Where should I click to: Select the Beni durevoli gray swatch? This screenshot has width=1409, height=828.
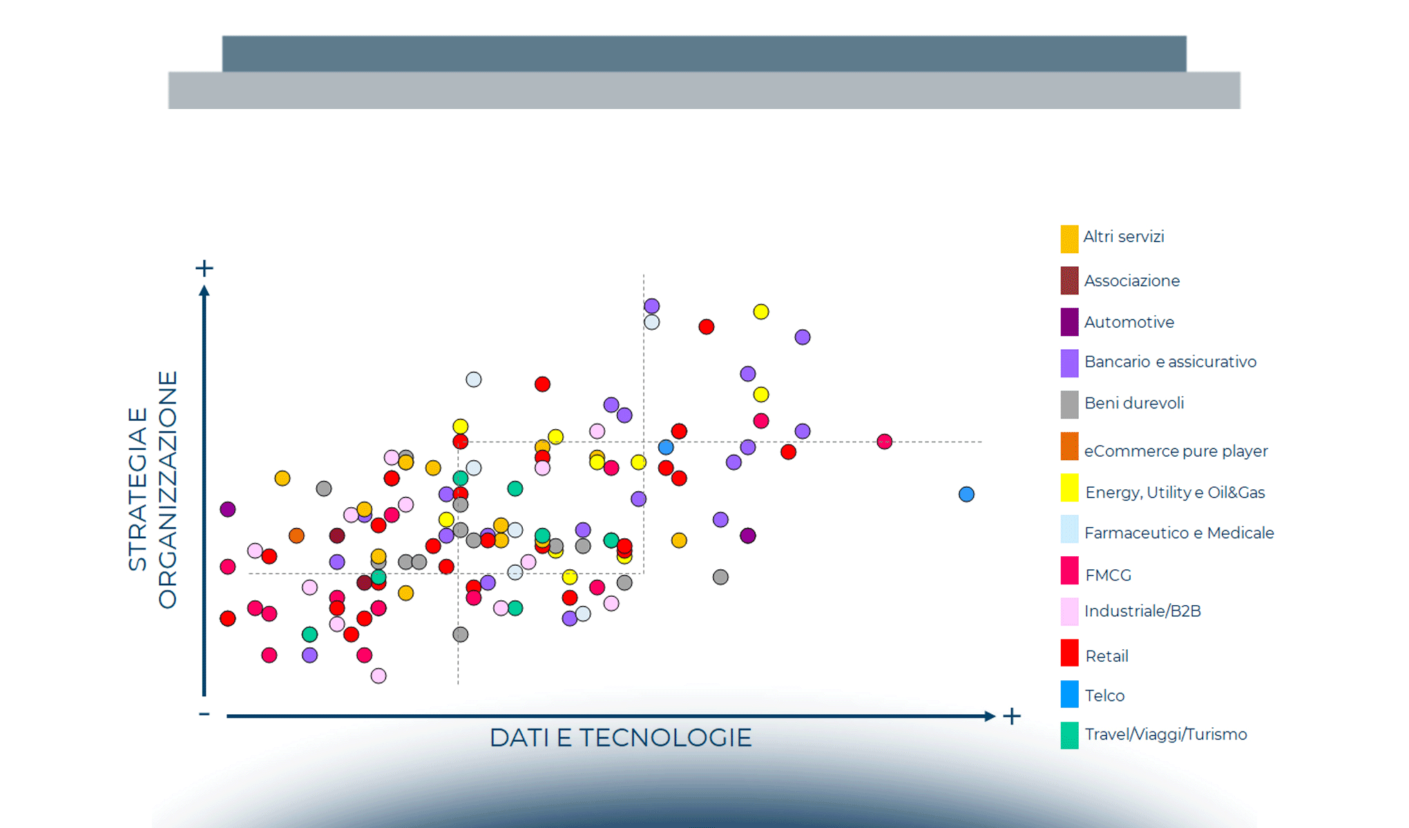click(x=1069, y=404)
